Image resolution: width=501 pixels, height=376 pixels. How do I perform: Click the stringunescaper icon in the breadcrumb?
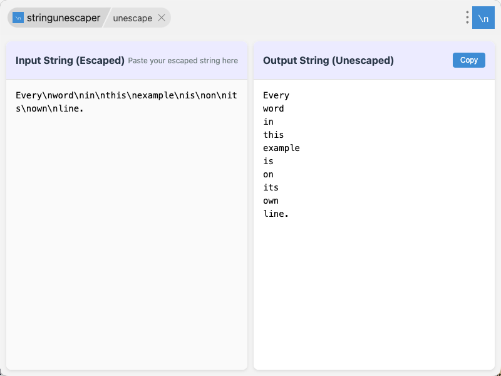[18, 18]
